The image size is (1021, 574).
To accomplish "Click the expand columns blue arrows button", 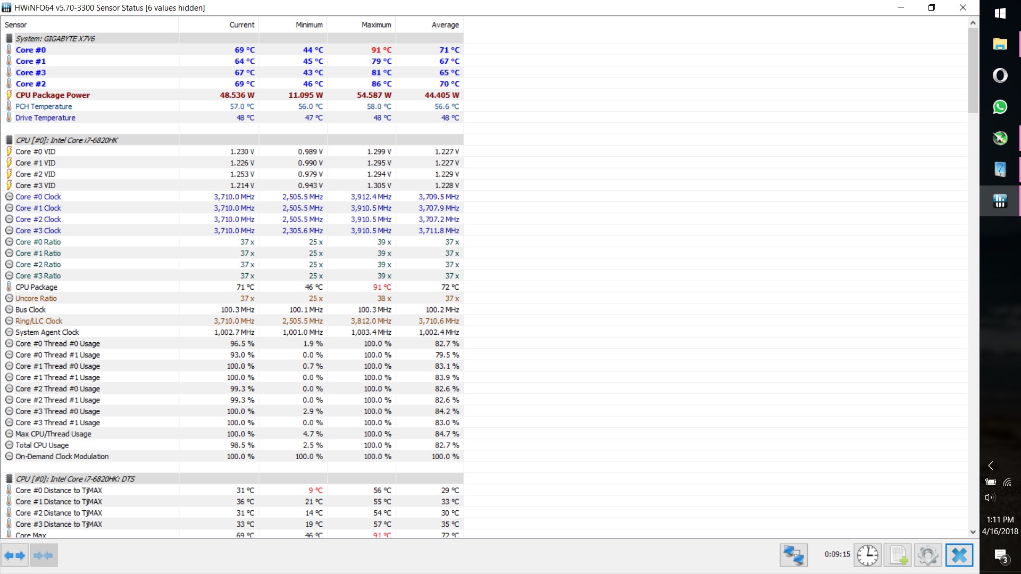I will 14,555.
